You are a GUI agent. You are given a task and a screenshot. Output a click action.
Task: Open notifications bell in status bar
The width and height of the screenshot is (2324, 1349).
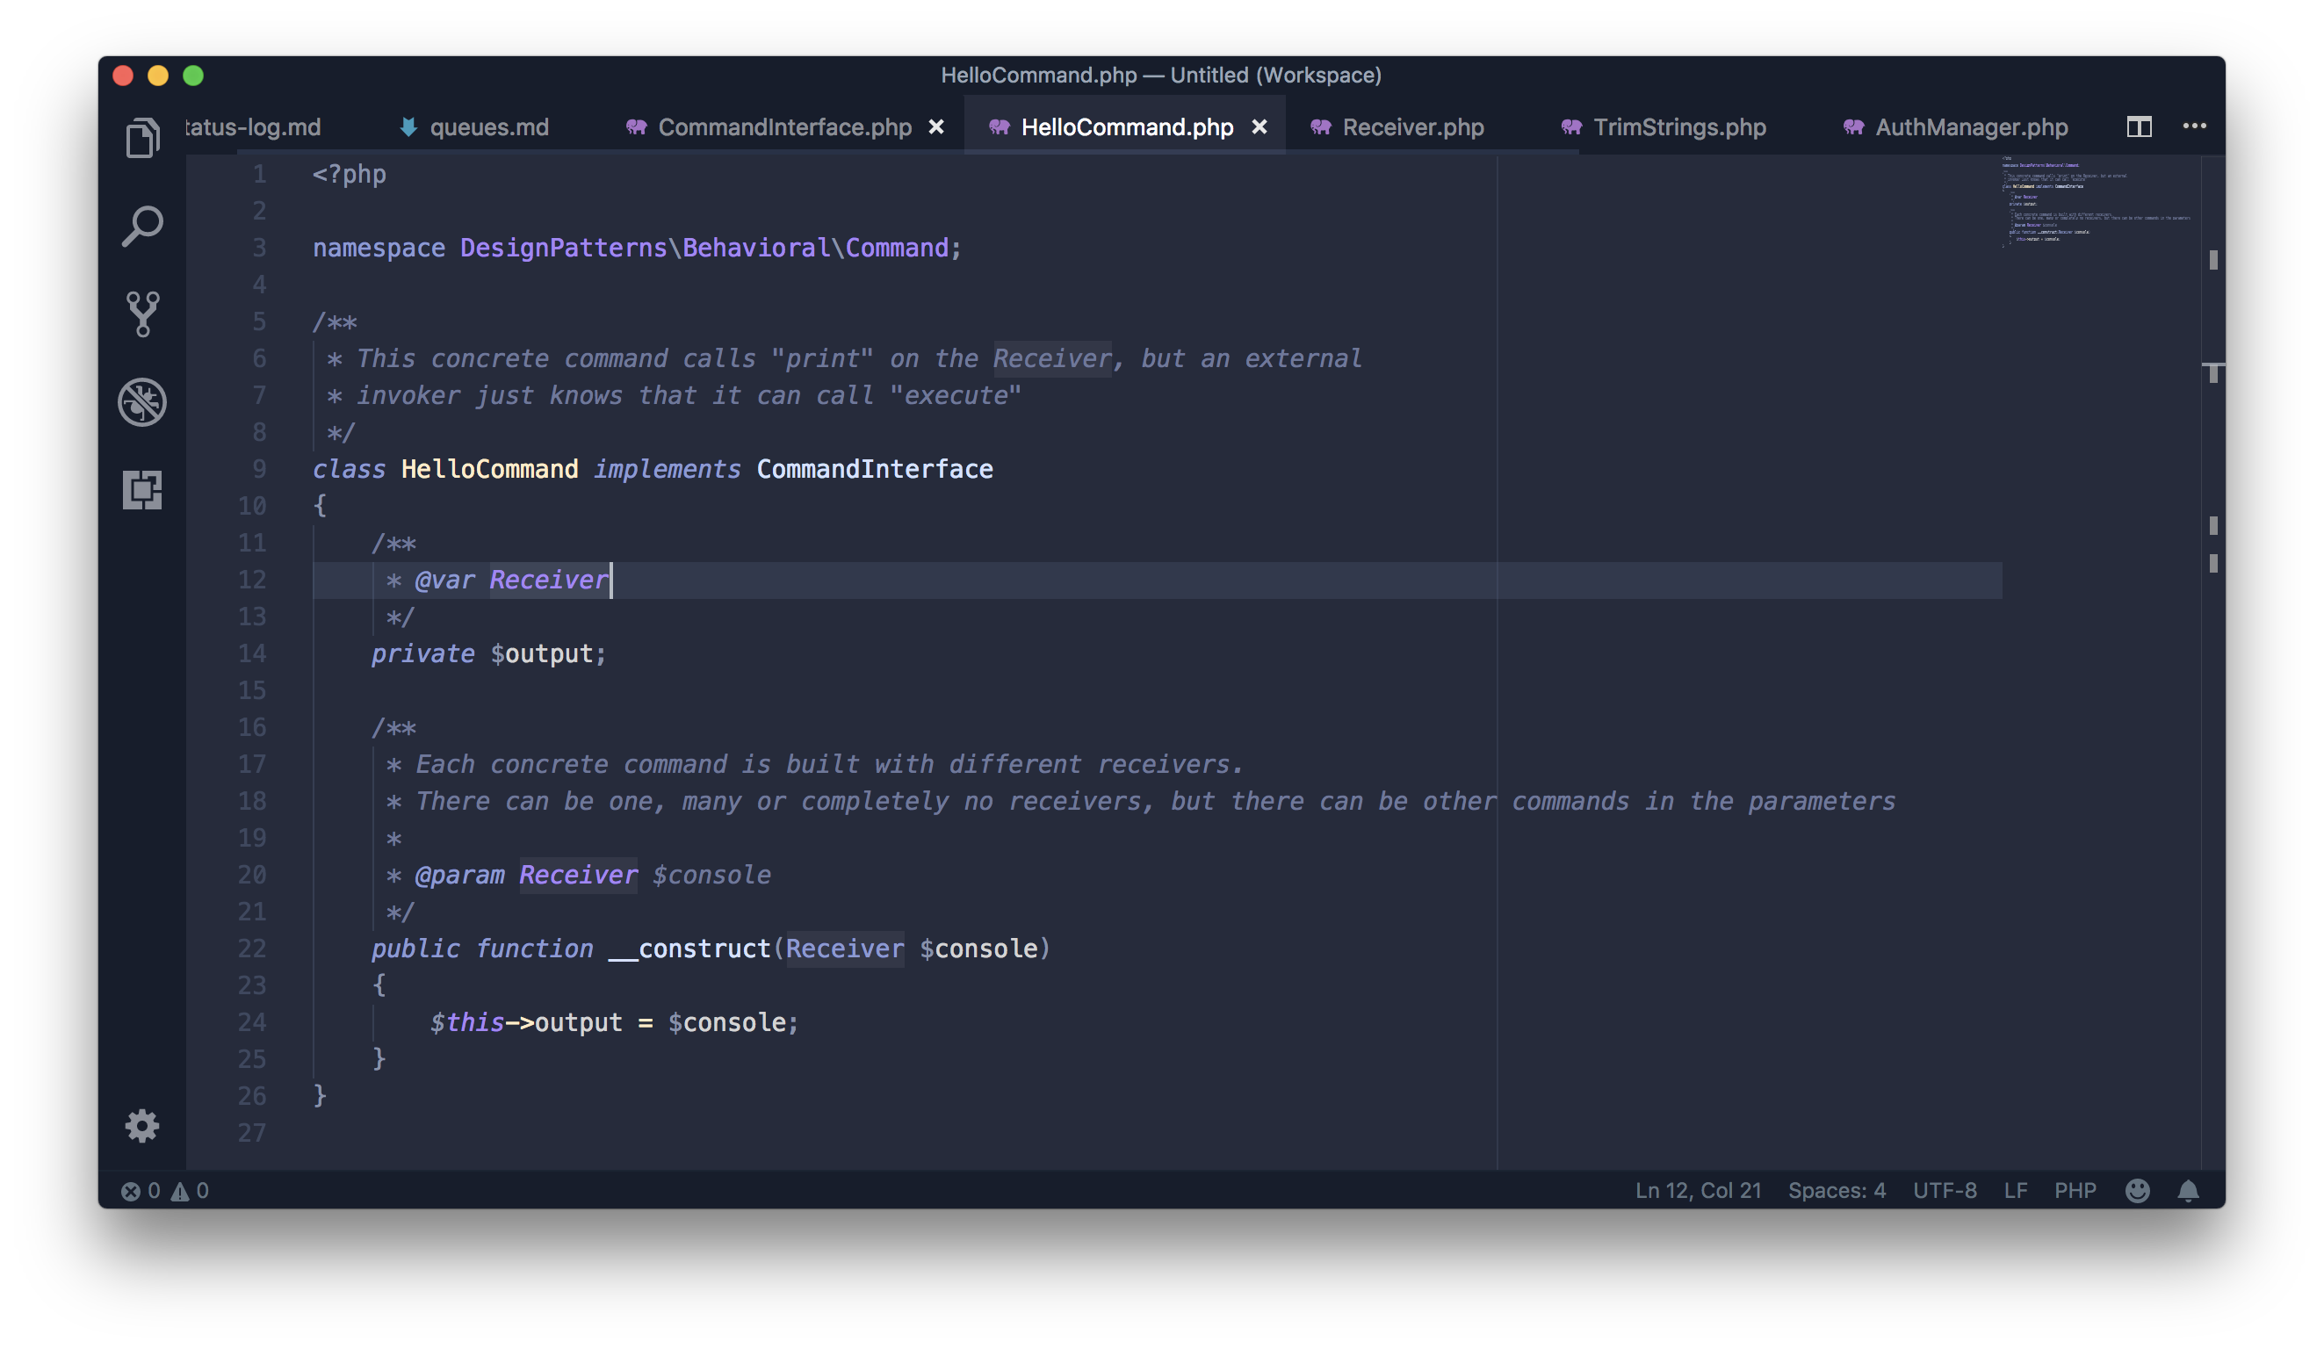pos(2189,1190)
